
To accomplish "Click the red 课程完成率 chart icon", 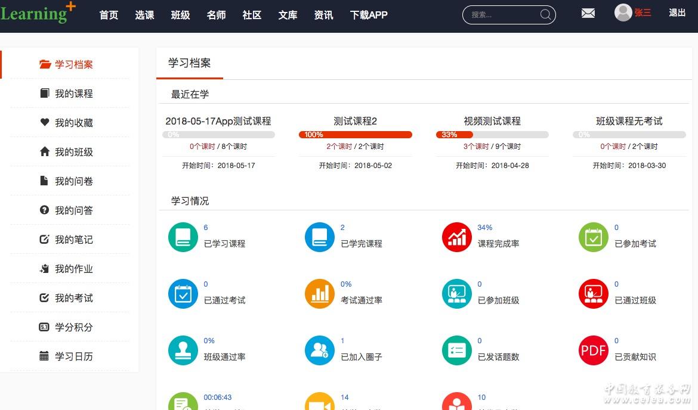I will (x=457, y=237).
